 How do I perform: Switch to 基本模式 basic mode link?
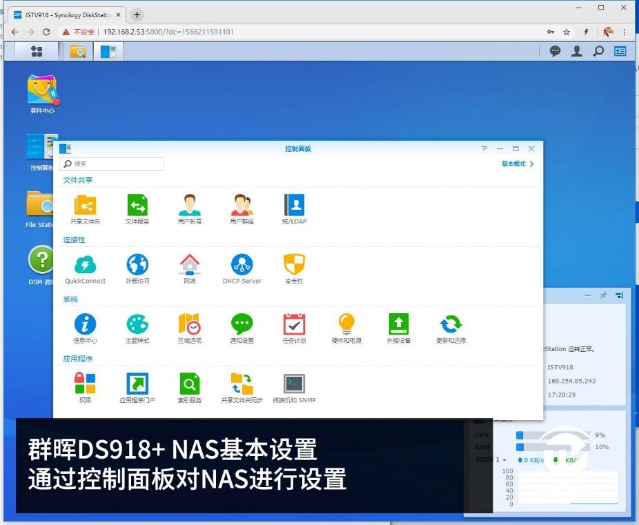pyautogui.click(x=518, y=164)
